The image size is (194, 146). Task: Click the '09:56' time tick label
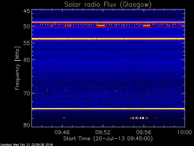[x=143, y=133]
